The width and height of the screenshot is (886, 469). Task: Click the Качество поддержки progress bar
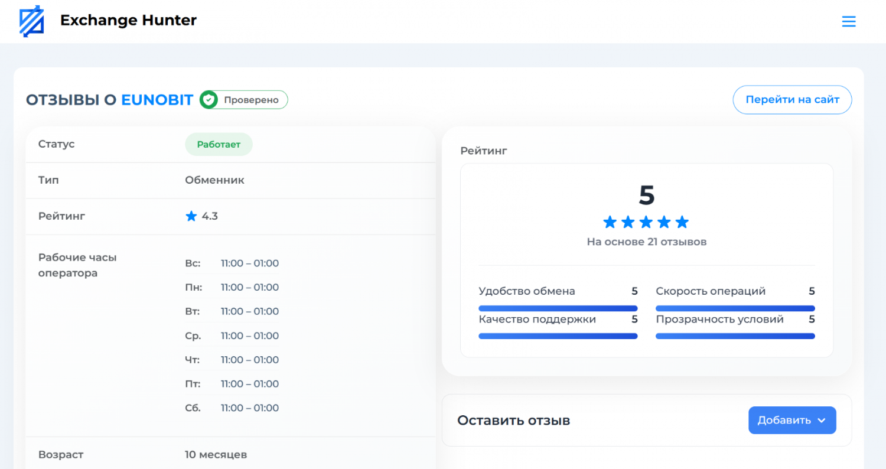point(558,336)
